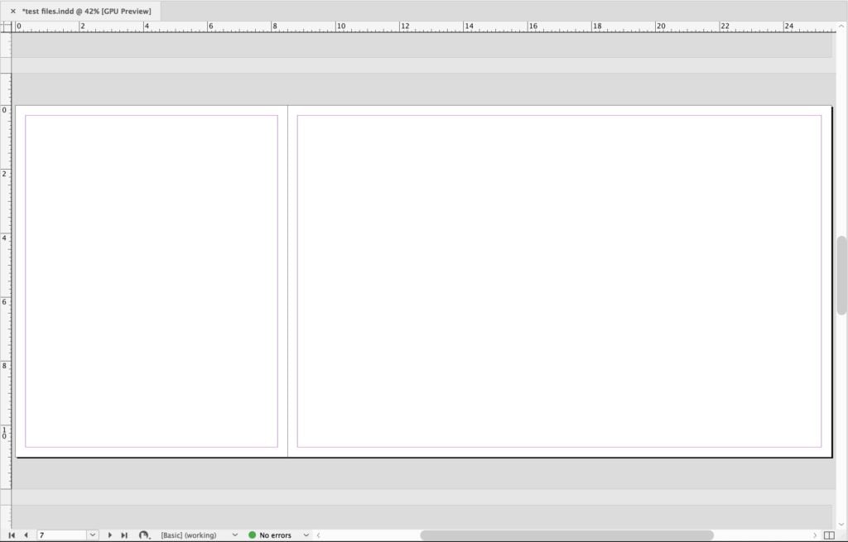
Task: Go to the first page using navigation icon
Action: (x=12, y=535)
